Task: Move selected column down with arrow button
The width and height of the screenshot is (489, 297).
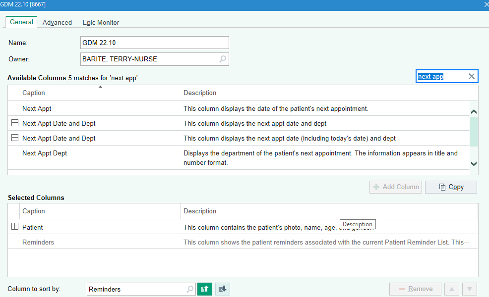Action: tap(470, 289)
